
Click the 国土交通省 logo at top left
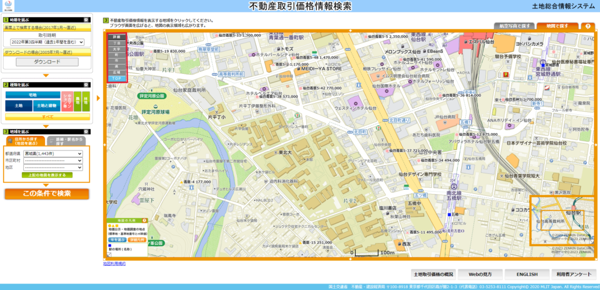click(9, 6)
